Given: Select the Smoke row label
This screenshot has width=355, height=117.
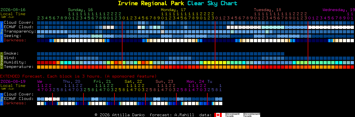Looking at the screenshot, I should 11,54.
